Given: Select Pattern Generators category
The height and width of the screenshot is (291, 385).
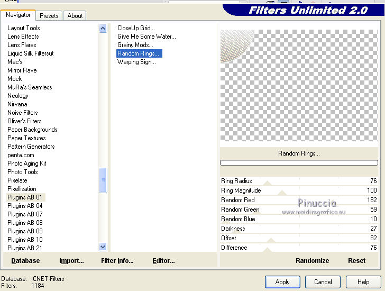Looking at the screenshot, I should point(31,147).
